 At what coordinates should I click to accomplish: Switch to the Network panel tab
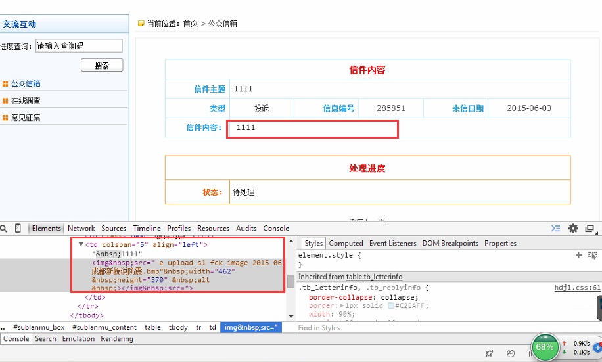coord(81,229)
